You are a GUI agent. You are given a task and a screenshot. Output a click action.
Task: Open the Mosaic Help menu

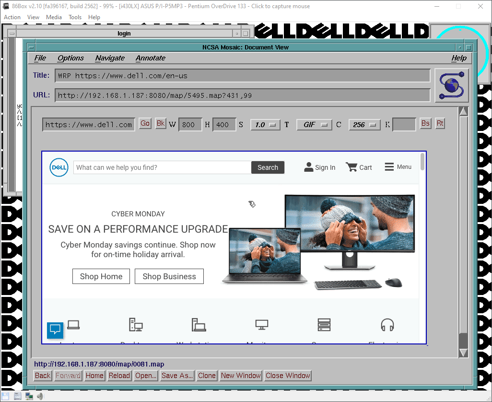click(459, 58)
